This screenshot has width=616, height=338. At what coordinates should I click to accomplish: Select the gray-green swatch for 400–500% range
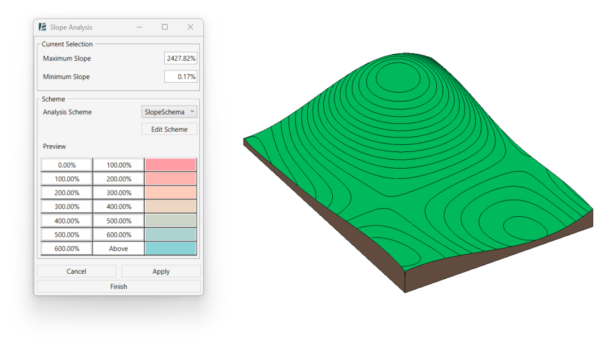pos(170,221)
